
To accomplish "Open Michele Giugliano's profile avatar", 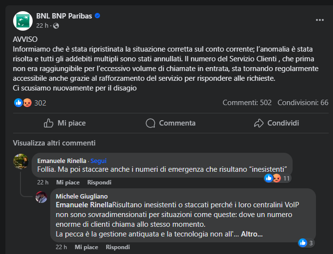I will click(x=41, y=197).
